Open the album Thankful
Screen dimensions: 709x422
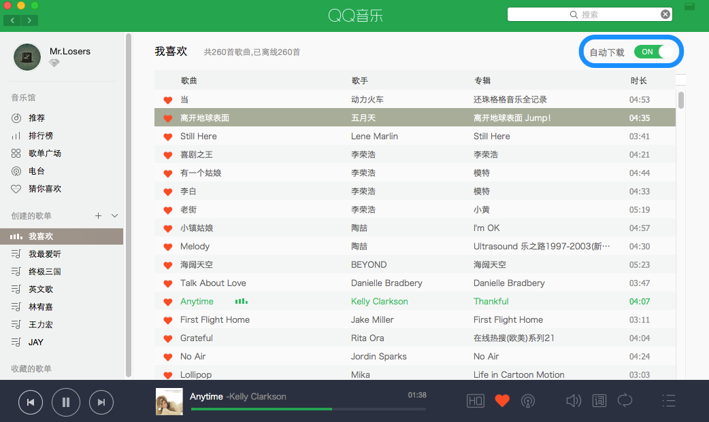pos(491,301)
